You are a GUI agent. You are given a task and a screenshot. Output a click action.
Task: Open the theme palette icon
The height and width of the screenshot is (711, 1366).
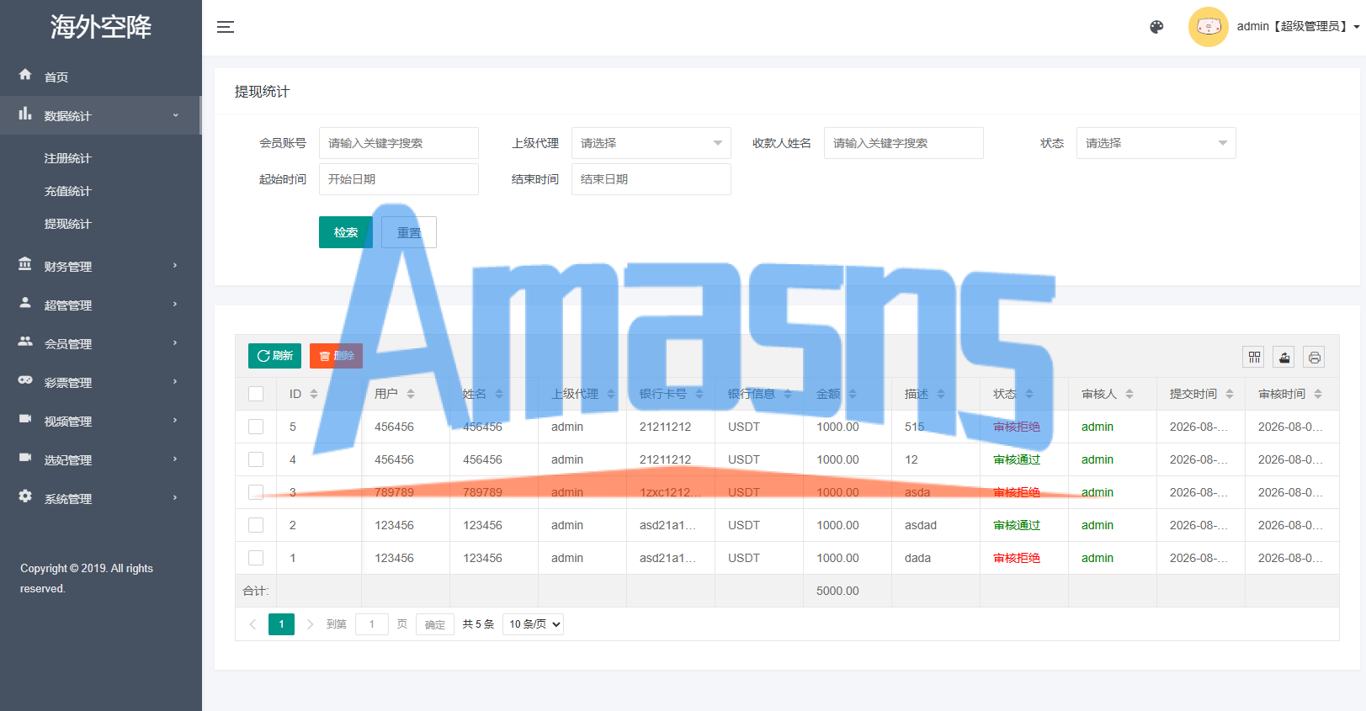tap(1156, 27)
